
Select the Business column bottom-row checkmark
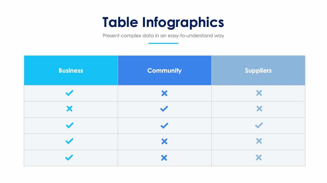pos(69,157)
